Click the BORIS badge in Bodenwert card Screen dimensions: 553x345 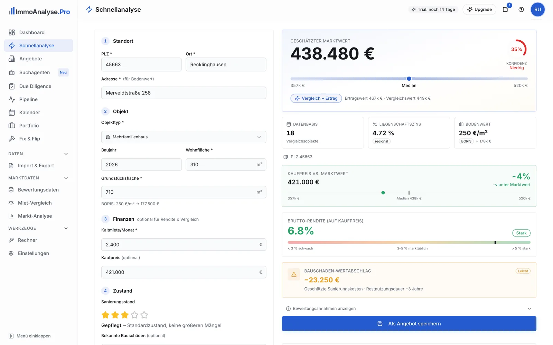(x=466, y=141)
